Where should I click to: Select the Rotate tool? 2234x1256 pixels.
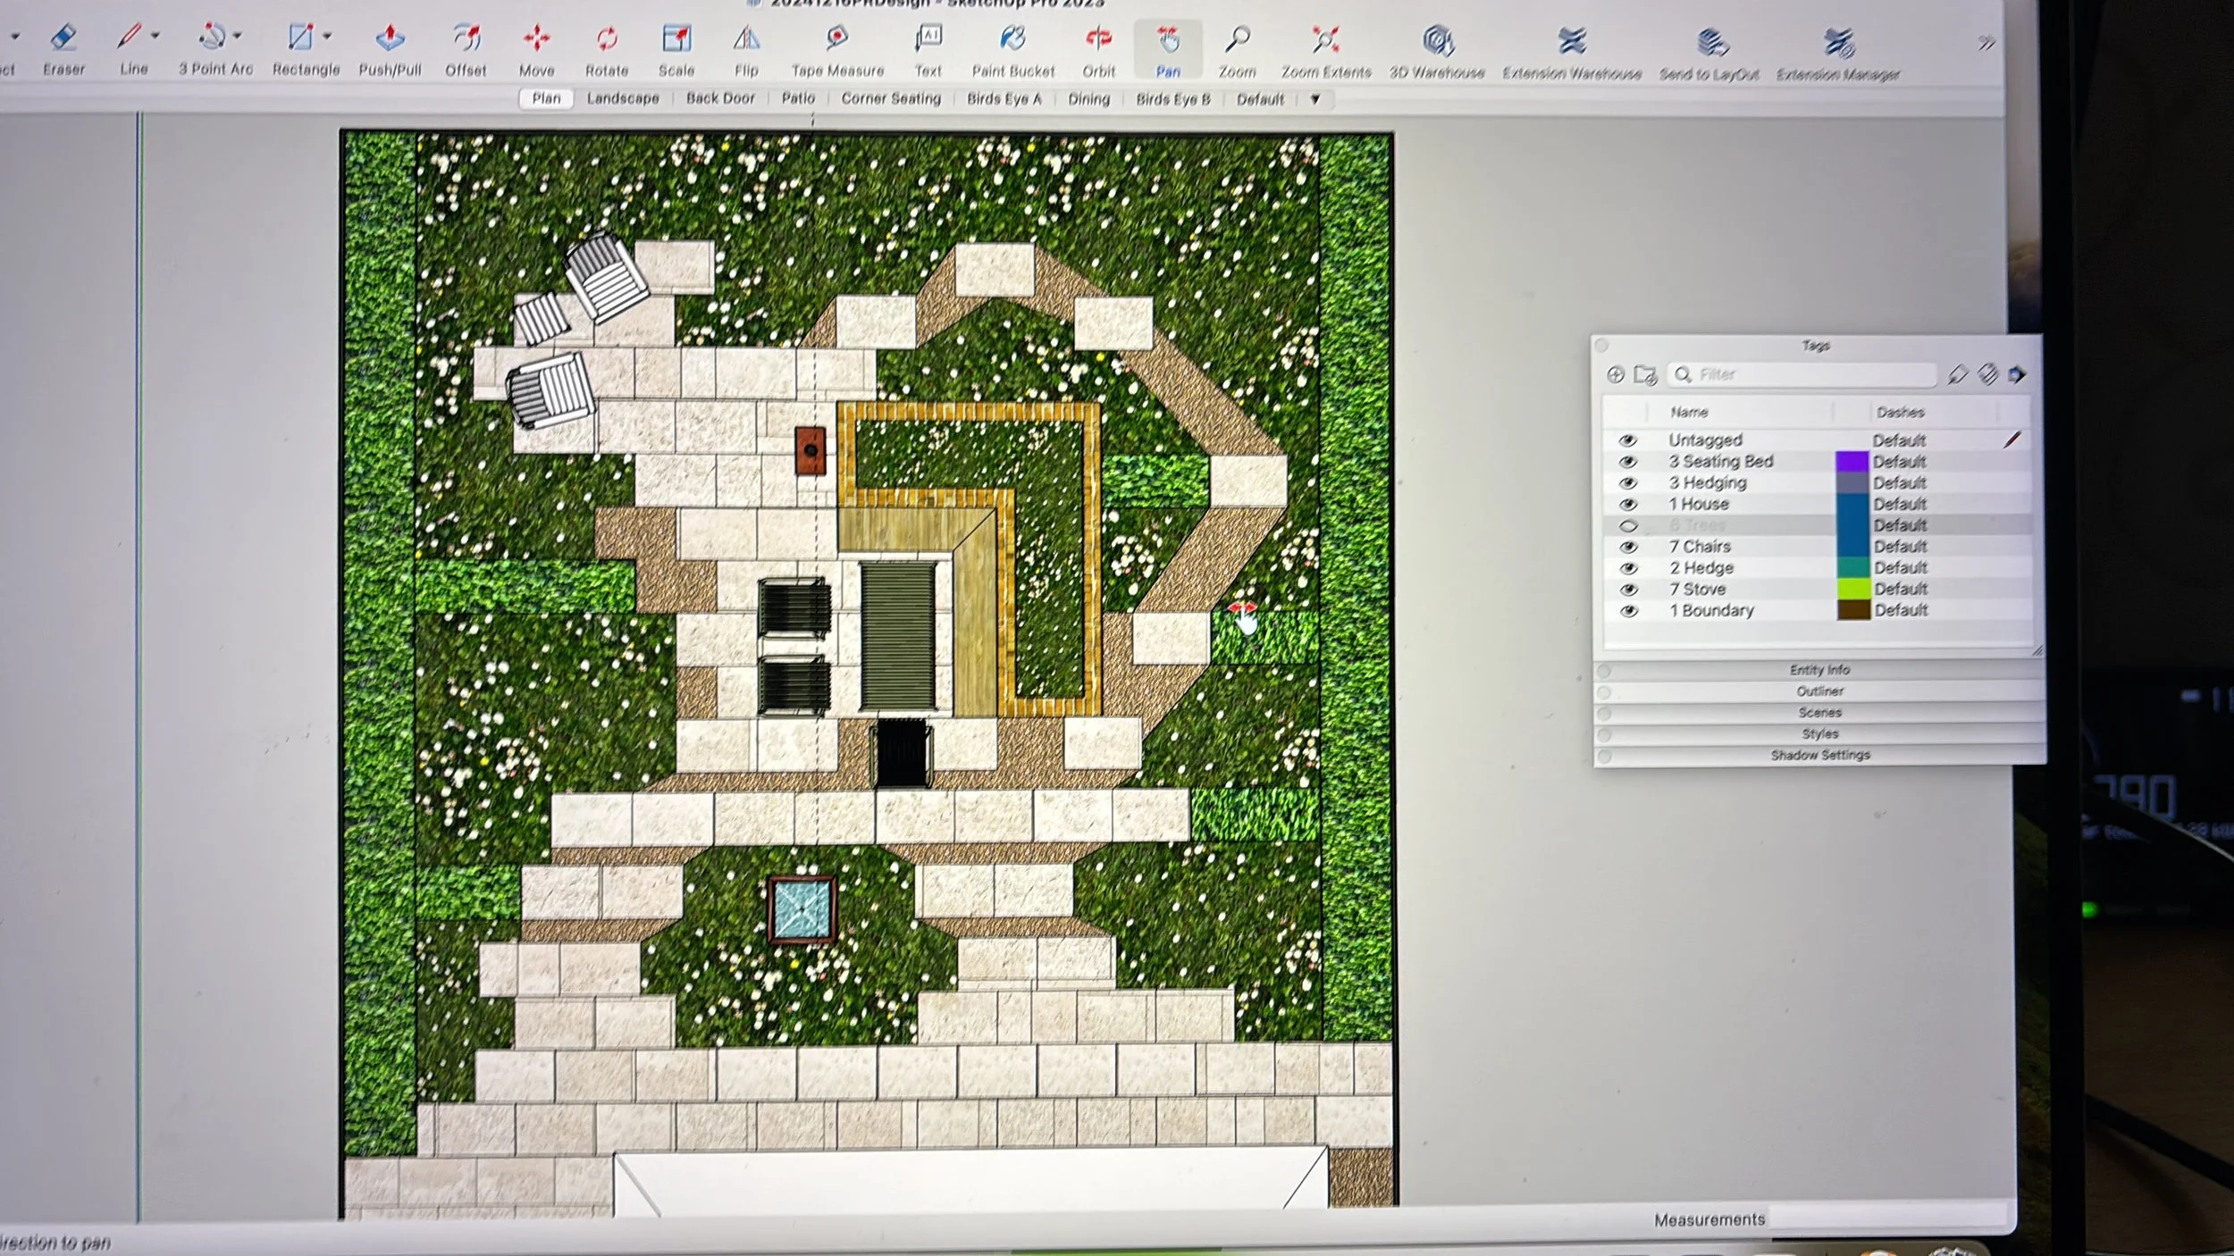click(607, 38)
